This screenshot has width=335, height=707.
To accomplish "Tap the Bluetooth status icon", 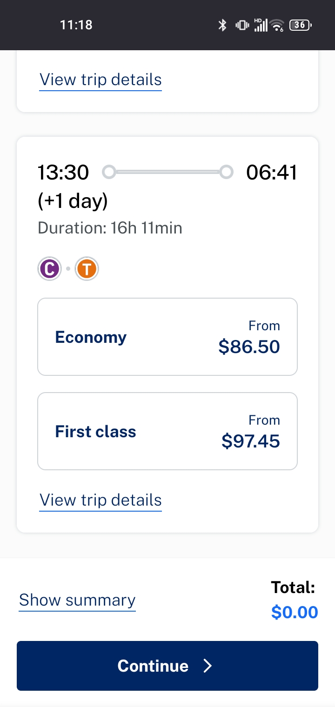I will pyautogui.click(x=222, y=25).
